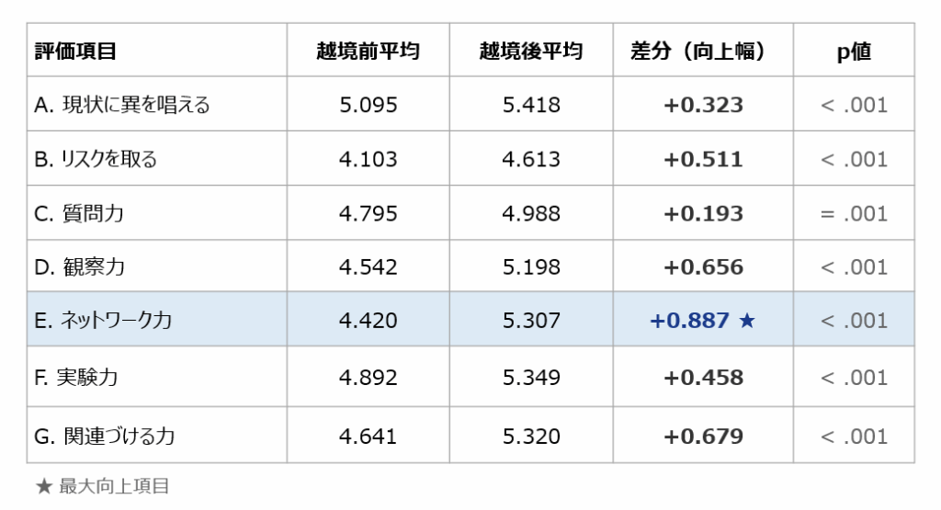Click the B. リスクを取る row label

(96, 159)
